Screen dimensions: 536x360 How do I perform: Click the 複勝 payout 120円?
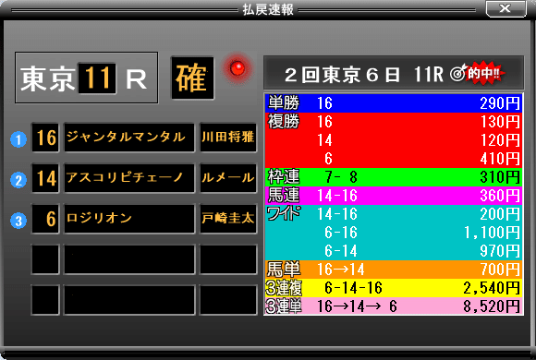pyautogui.click(x=500, y=140)
